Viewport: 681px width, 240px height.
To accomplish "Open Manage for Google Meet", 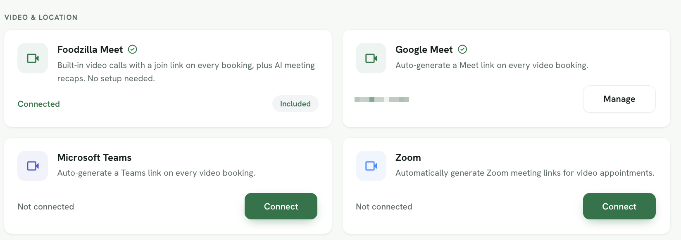I will (619, 99).
